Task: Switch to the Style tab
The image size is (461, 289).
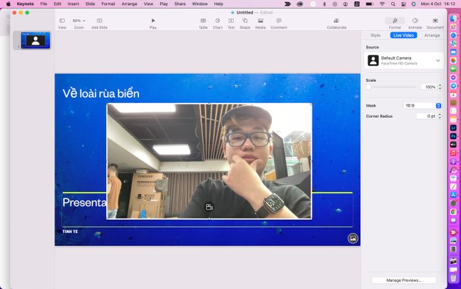Action: [x=375, y=36]
